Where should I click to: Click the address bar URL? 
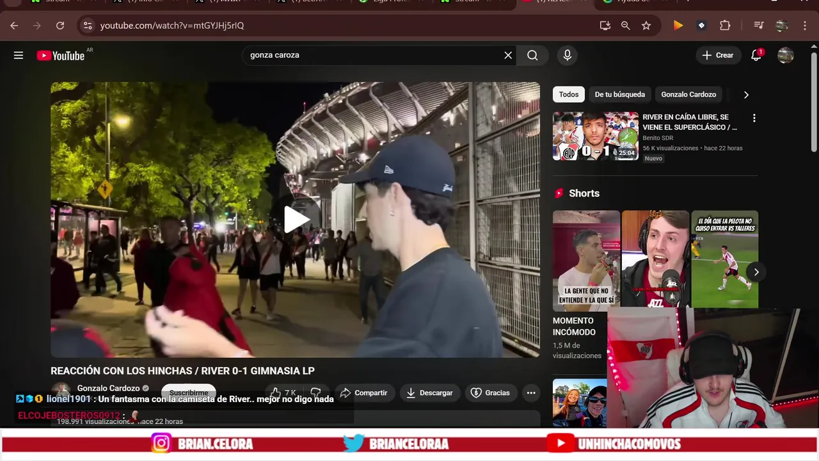[x=172, y=26]
